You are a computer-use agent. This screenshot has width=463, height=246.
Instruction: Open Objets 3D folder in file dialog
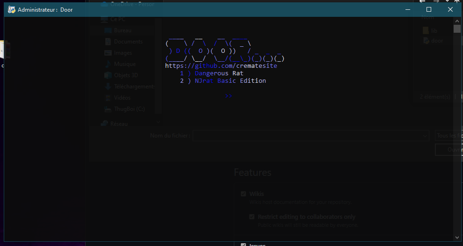(x=121, y=75)
